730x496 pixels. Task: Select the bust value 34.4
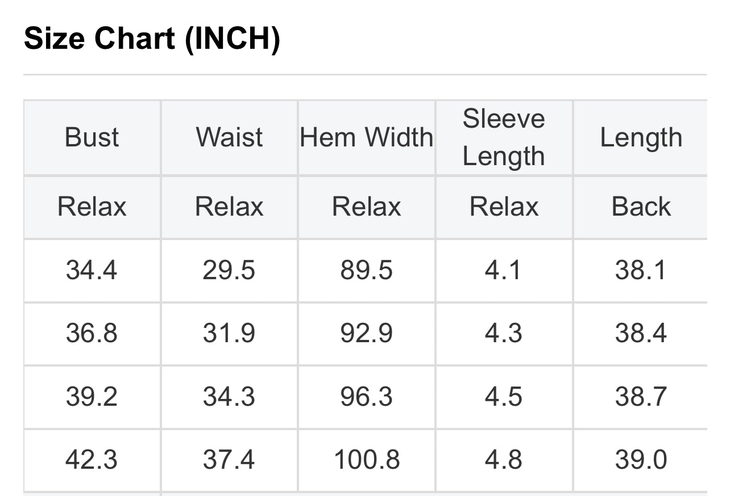pyautogui.click(x=92, y=270)
